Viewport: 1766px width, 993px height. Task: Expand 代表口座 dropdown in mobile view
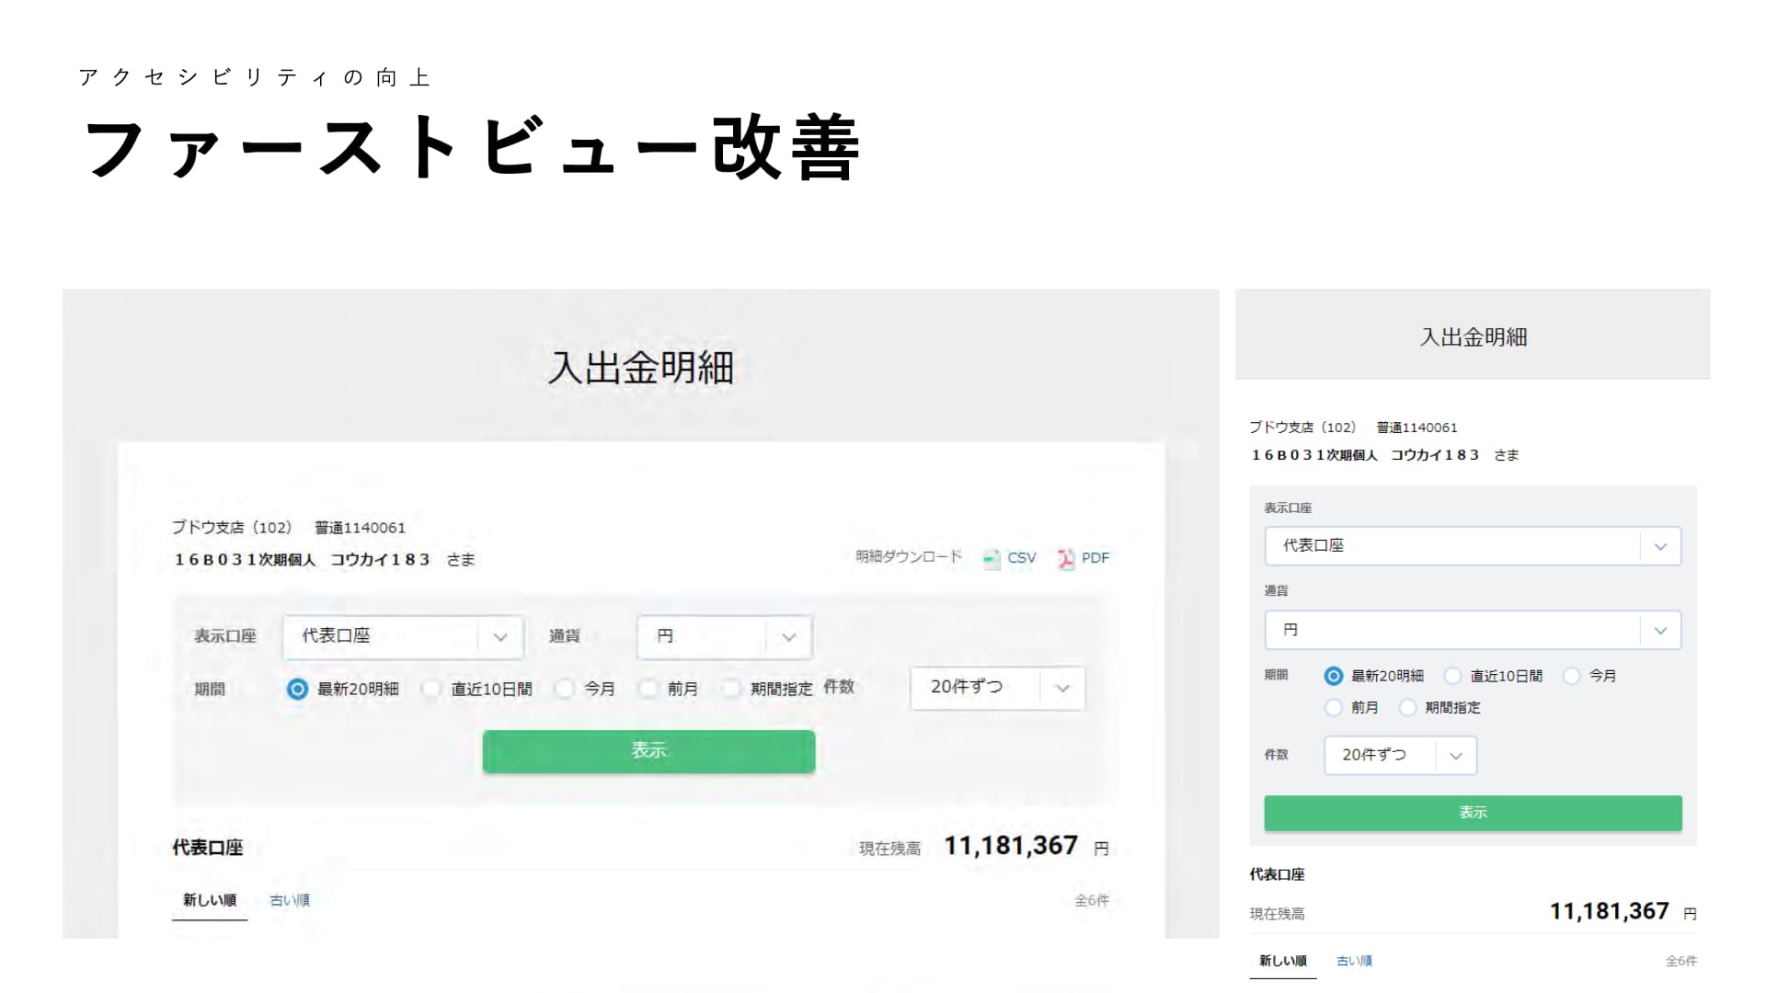click(1473, 546)
